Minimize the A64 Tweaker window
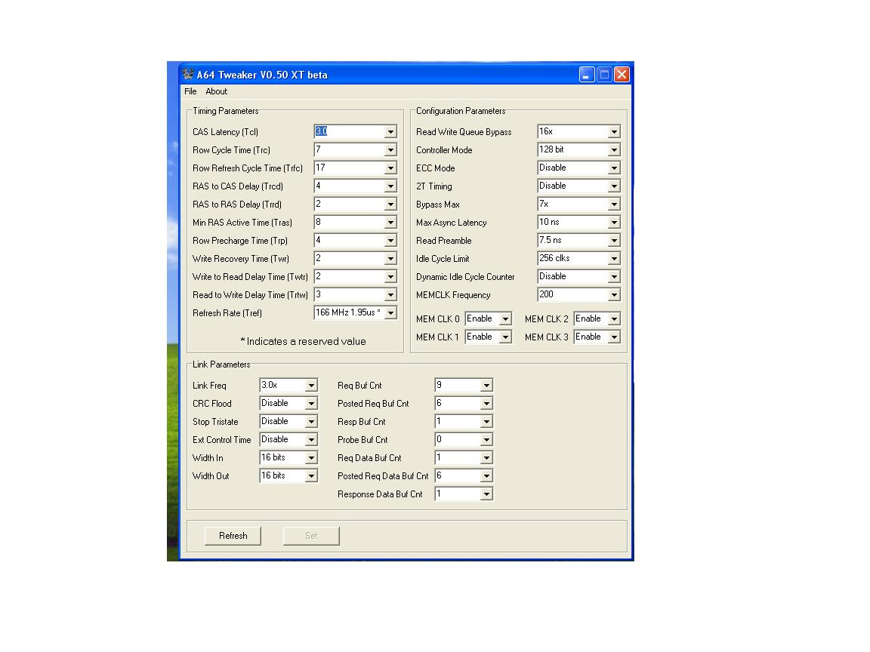Screen dimensions: 870x652 [x=587, y=74]
